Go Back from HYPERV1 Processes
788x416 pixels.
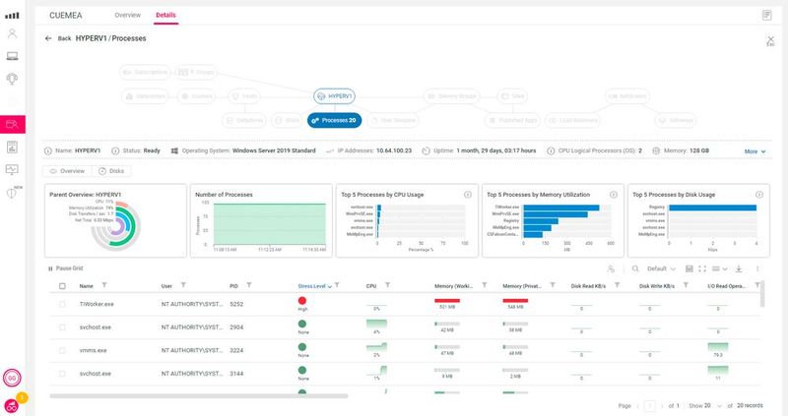click(x=58, y=38)
